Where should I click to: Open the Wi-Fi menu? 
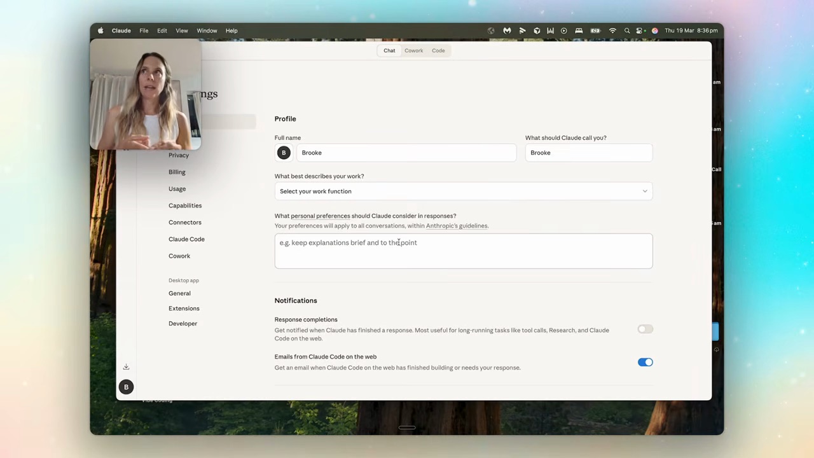pyautogui.click(x=612, y=31)
